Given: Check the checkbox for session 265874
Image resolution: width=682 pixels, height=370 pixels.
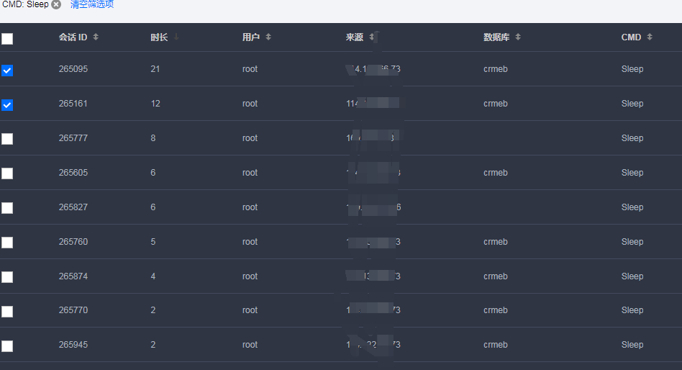Looking at the screenshot, I should pyautogui.click(x=7, y=277).
